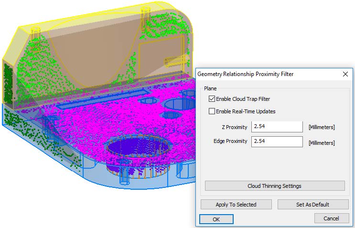Screen dimensions: 355x228
Task: Click the Millimeters unit beside Edge Proximity
Action: (322, 143)
